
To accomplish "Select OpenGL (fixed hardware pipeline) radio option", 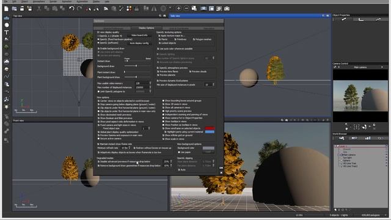I will click(x=98, y=39).
